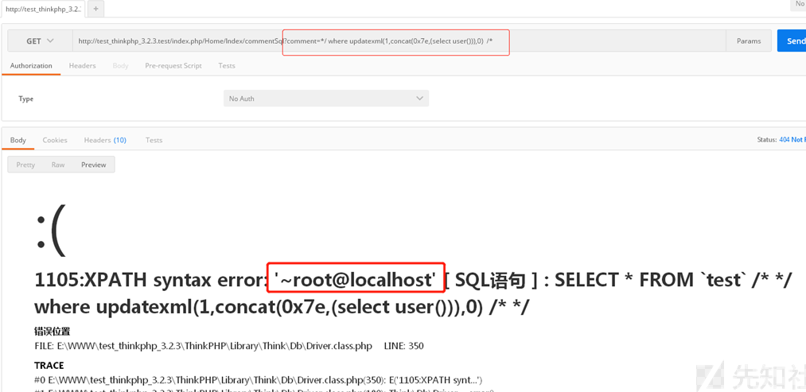The height and width of the screenshot is (392, 806).
Task: Open a new request tab with plus icon
Action: click(95, 9)
